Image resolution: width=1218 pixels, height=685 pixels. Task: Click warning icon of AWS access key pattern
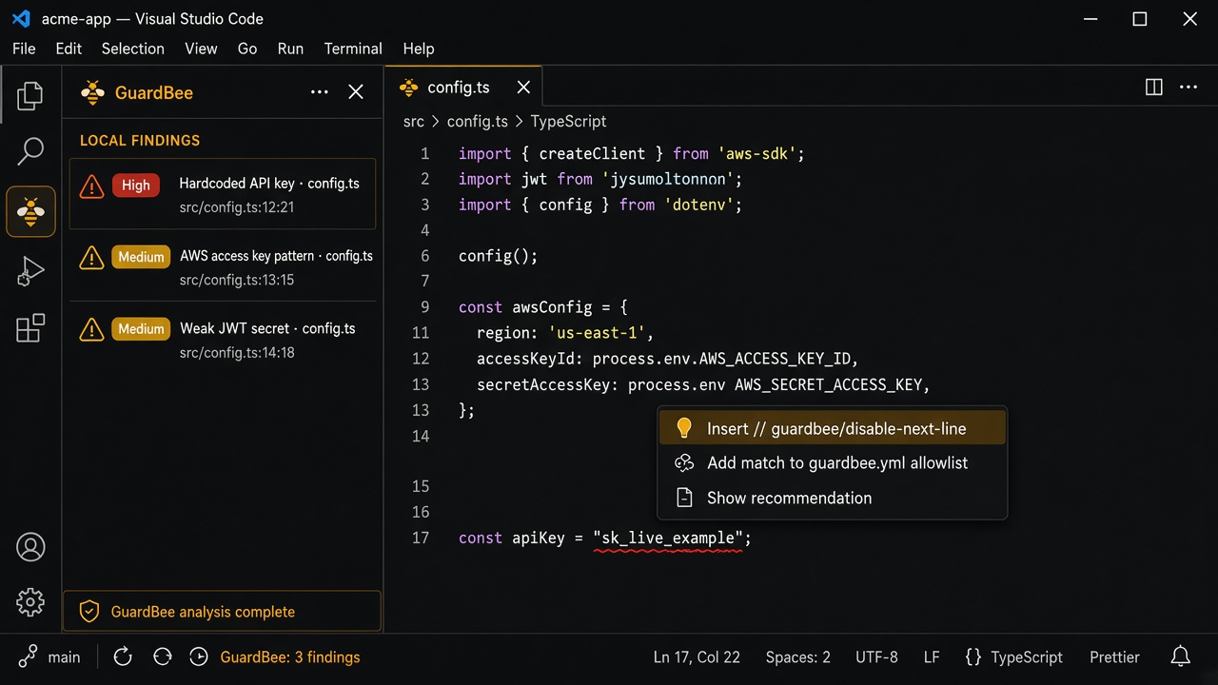pyautogui.click(x=91, y=258)
